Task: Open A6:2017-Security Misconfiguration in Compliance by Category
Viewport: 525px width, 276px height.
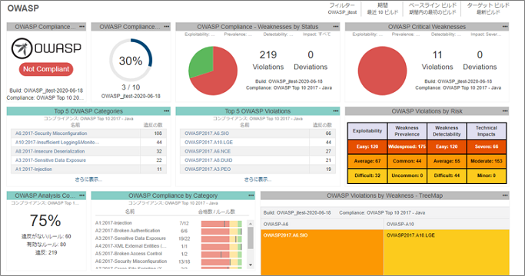Action: (x=131, y=261)
